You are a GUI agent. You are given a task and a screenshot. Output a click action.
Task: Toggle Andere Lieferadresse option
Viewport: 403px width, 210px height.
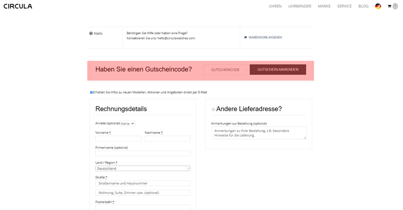pyautogui.click(x=213, y=109)
